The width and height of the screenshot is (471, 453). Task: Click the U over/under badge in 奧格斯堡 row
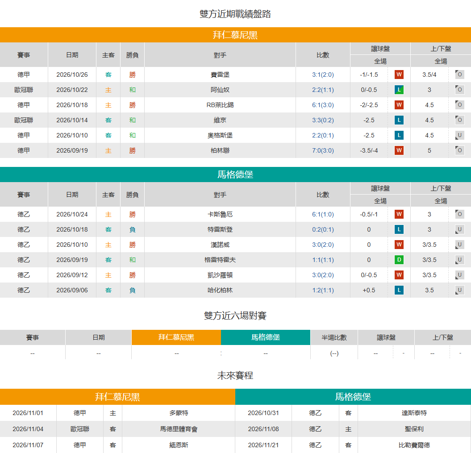click(x=459, y=135)
